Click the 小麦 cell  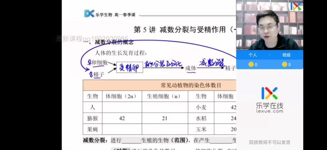201,107
